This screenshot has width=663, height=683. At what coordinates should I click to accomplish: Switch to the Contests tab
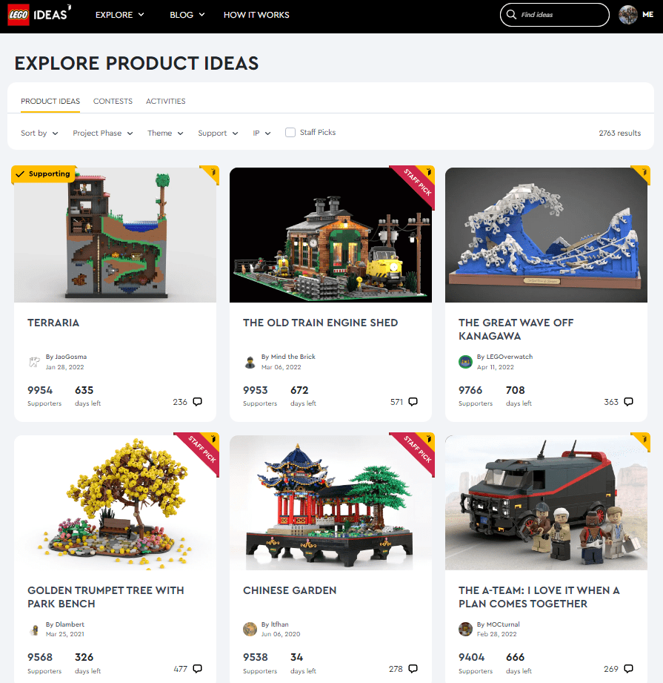pyautogui.click(x=113, y=101)
